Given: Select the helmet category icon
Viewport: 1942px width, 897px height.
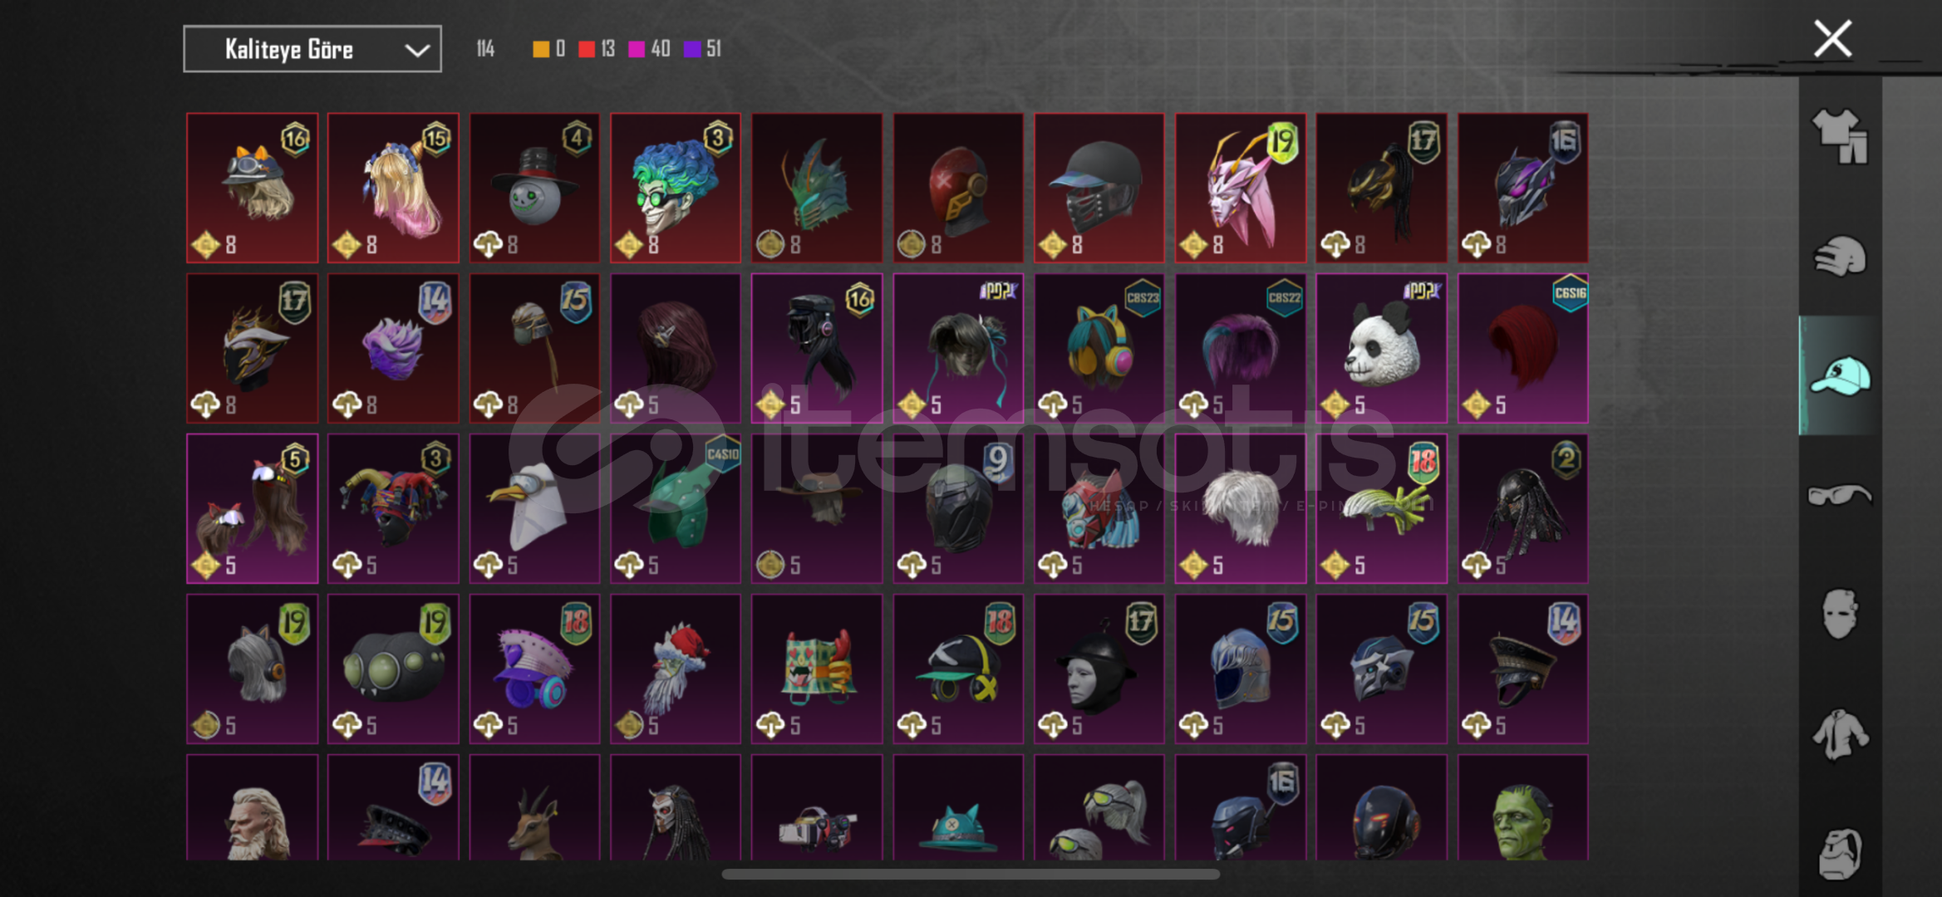Looking at the screenshot, I should (1840, 256).
